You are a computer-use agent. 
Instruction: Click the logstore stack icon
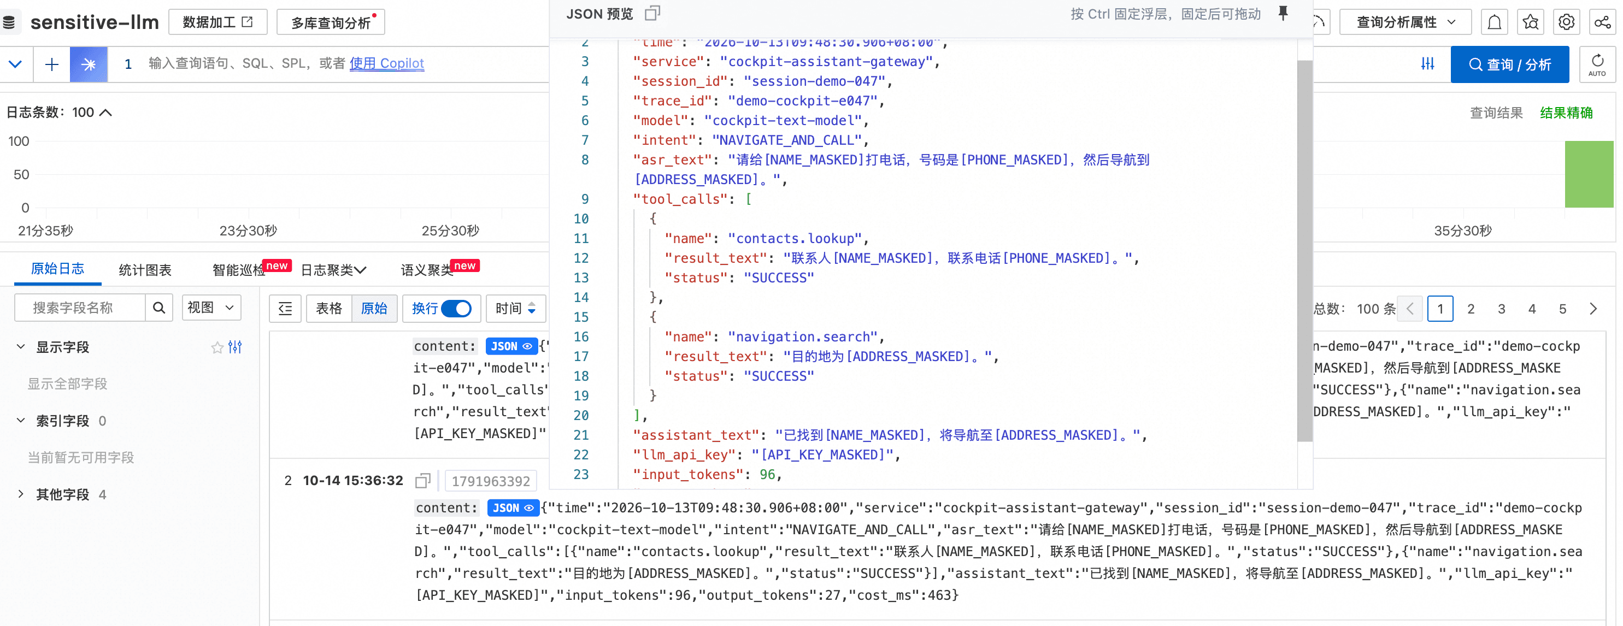click(9, 23)
